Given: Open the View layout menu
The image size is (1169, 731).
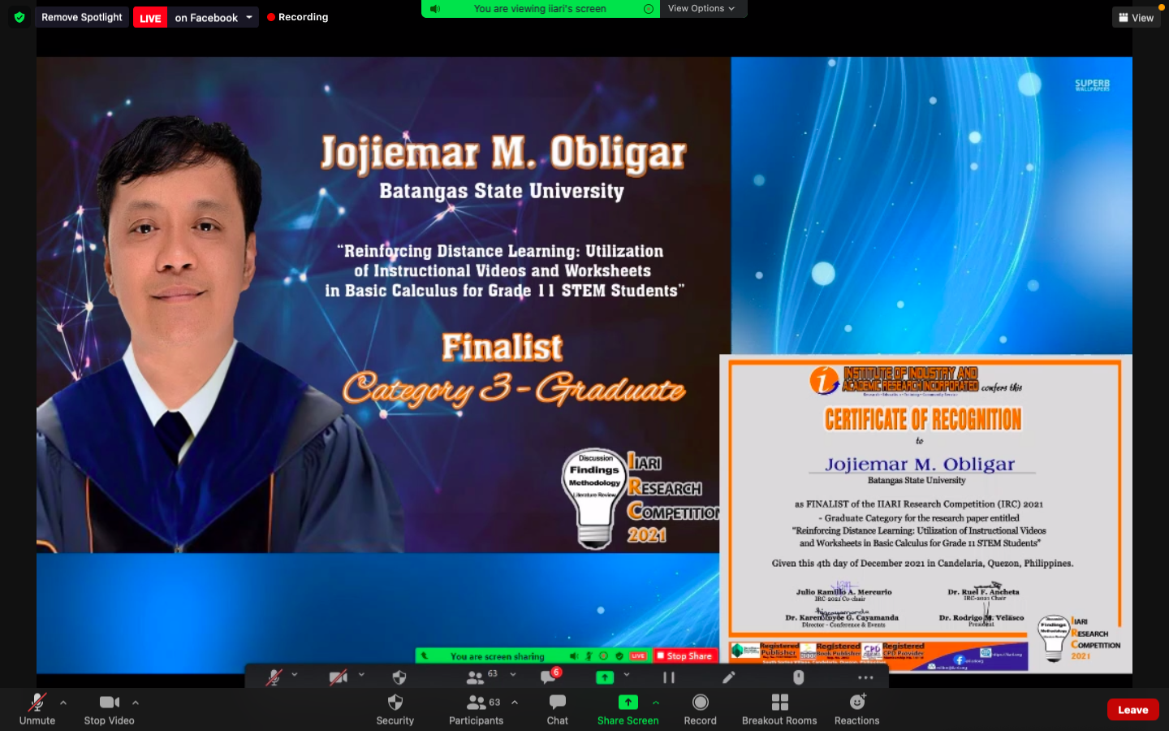Looking at the screenshot, I should tap(1136, 17).
